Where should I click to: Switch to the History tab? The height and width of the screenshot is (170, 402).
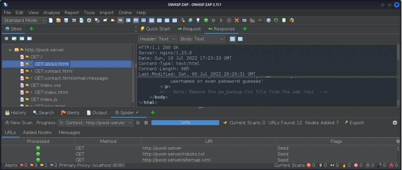coord(15,113)
